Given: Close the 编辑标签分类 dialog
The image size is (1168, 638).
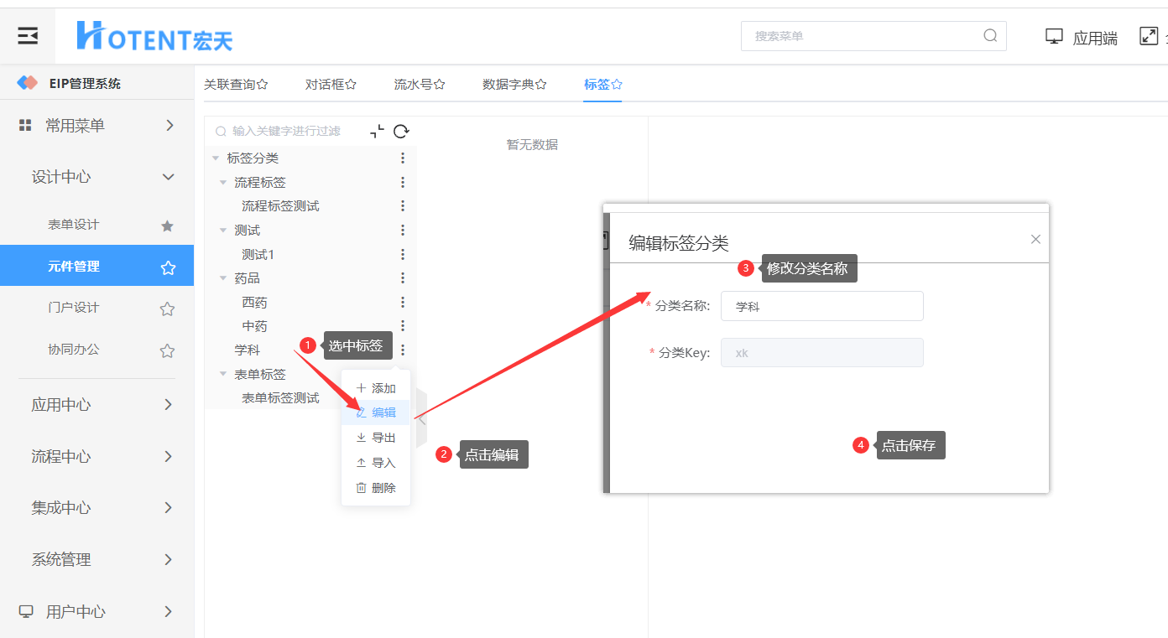Looking at the screenshot, I should click(x=1035, y=239).
